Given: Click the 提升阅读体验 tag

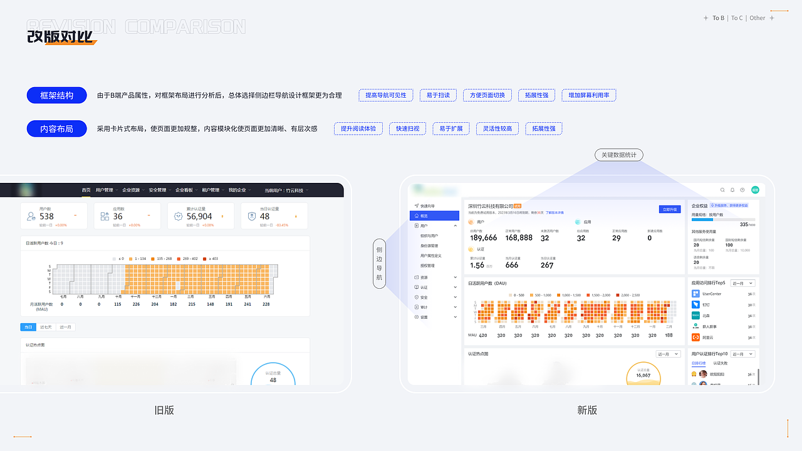Looking at the screenshot, I should coord(358,128).
